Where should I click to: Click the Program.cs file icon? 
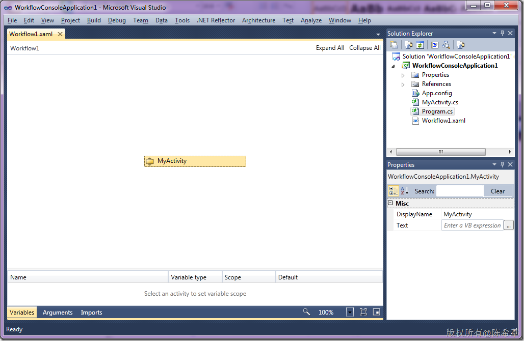[x=415, y=111]
